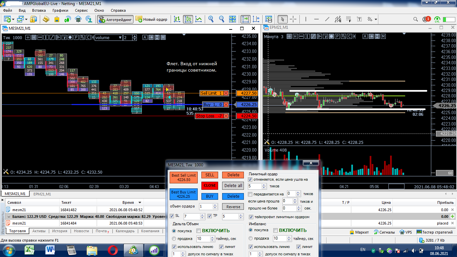The height and width of the screenshot is (257, 457).
Task: Open the account notifications icon with badge
Action: coord(426,19)
